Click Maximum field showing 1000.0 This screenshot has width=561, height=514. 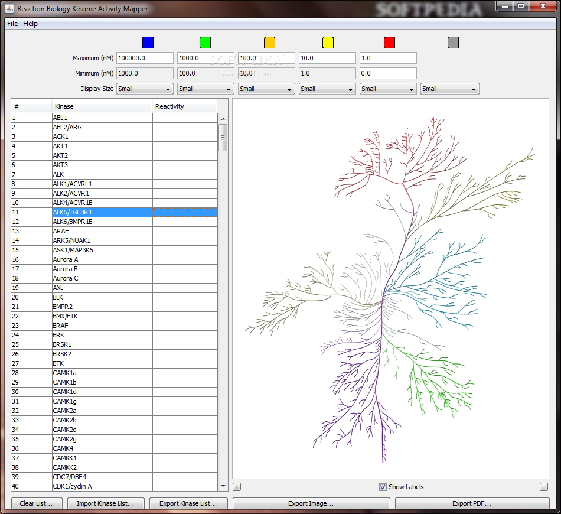coord(206,58)
